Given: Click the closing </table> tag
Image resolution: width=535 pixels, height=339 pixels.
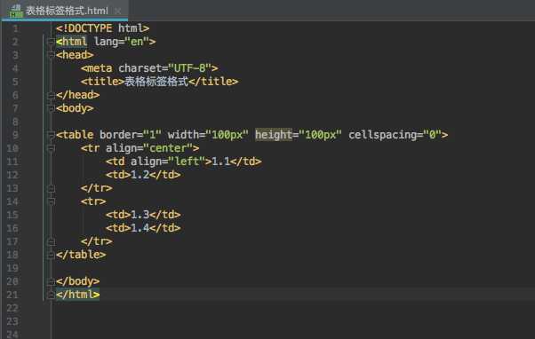Looking at the screenshot, I should [81, 255].
